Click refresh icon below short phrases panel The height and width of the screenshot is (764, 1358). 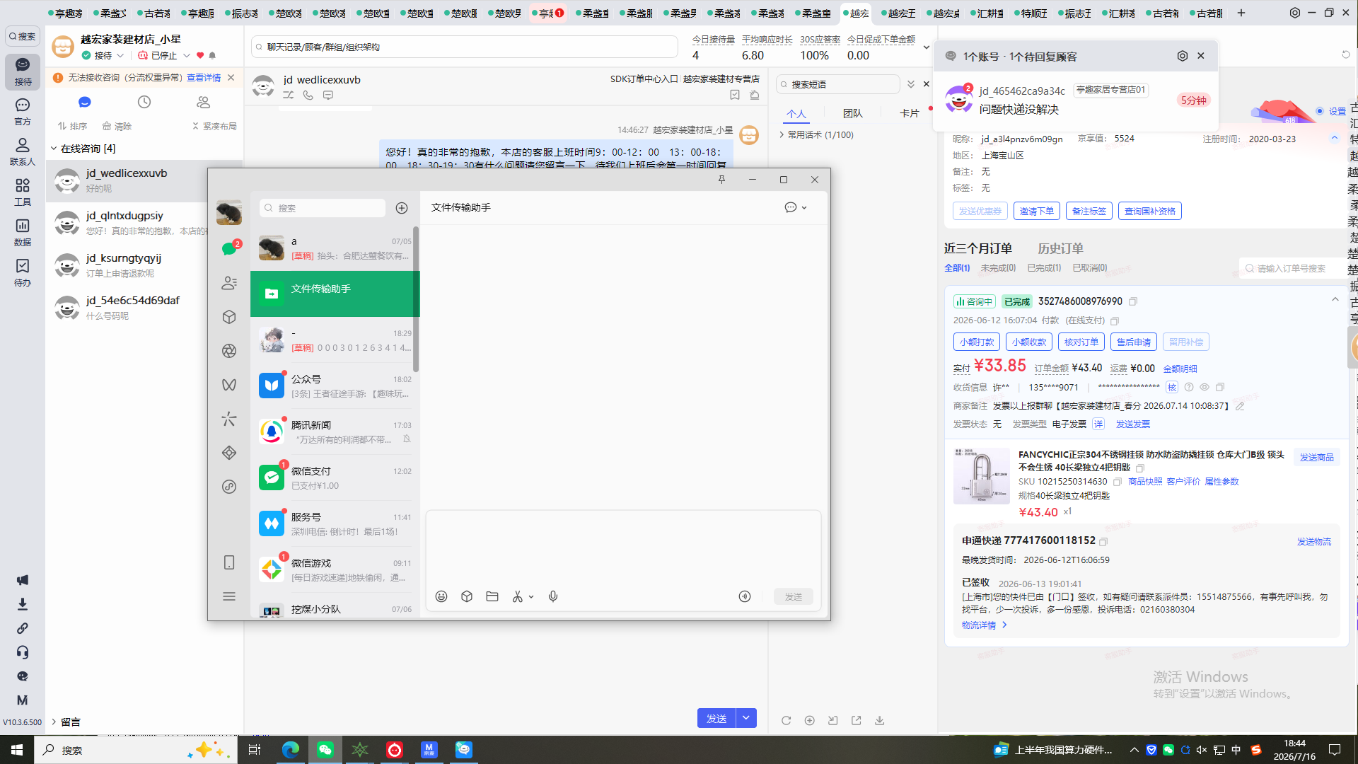pos(786,720)
